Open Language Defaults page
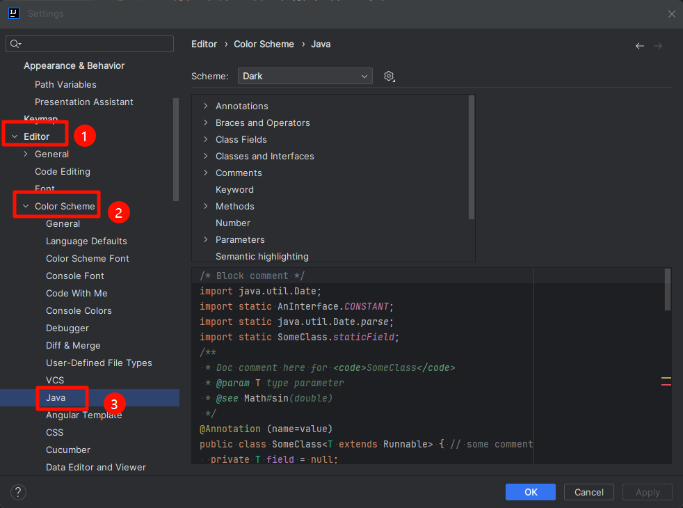This screenshot has width=683, height=508. pos(86,241)
